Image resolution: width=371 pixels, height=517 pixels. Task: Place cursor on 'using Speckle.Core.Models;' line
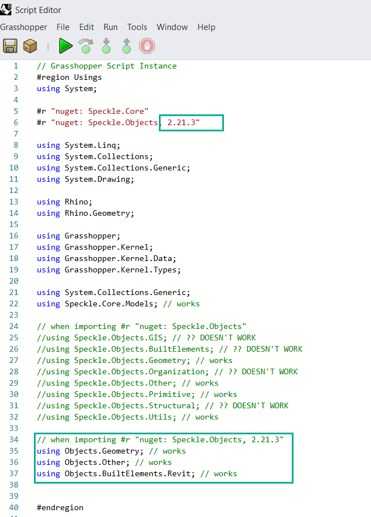point(97,304)
